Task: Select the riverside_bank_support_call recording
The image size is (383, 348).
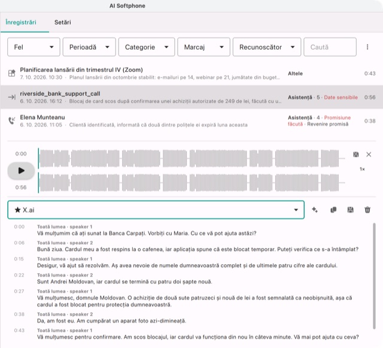Action: [x=191, y=97]
